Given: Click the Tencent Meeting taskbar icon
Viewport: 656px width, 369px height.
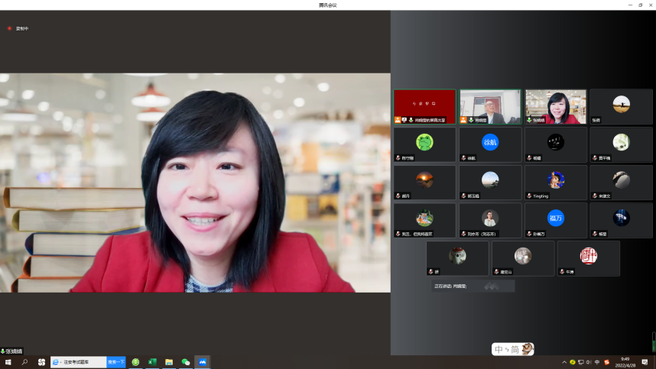Looking at the screenshot, I should [x=203, y=362].
